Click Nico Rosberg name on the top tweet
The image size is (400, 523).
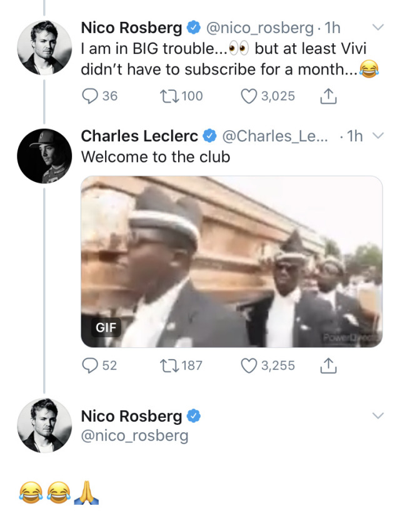(x=132, y=28)
